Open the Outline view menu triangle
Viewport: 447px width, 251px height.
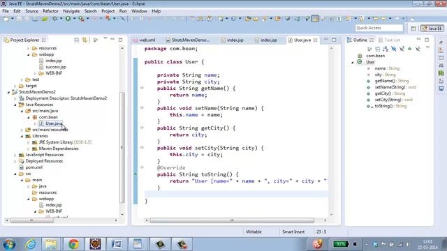(427, 47)
